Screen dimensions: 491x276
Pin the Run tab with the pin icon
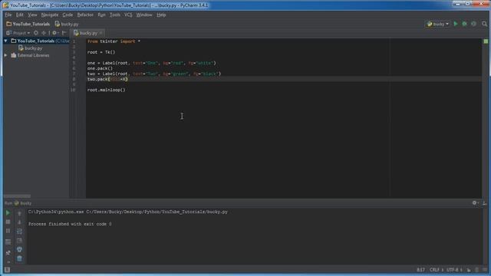point(8,252)
